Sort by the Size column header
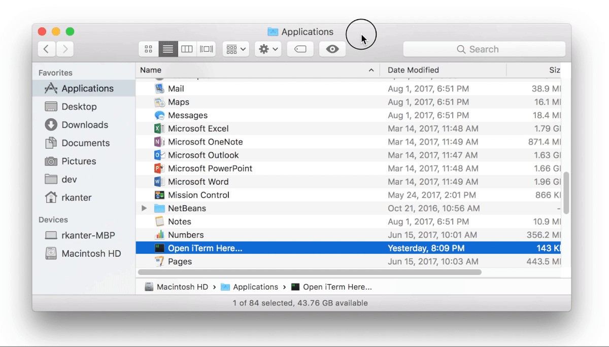This screenshot has width=609, height=347. 534,70
